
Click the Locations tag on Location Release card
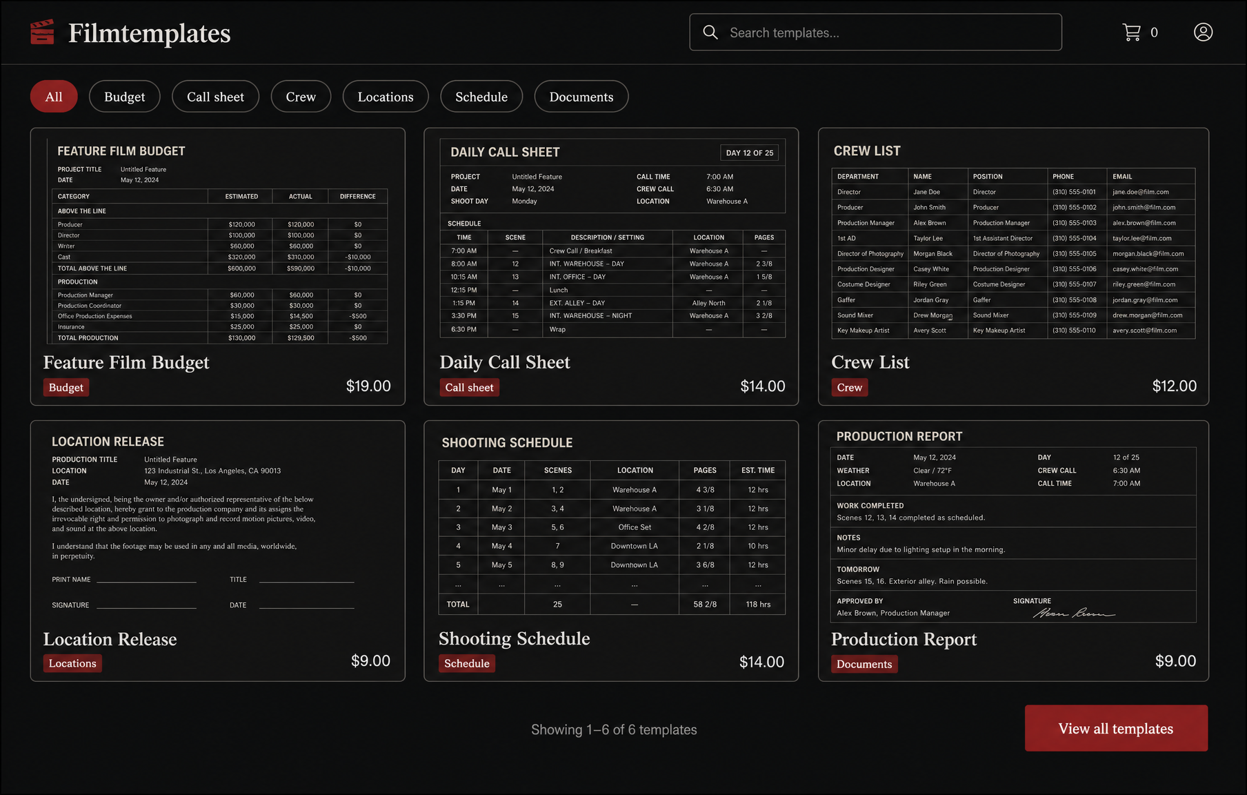pyautogui.click(x=72, y=663)
